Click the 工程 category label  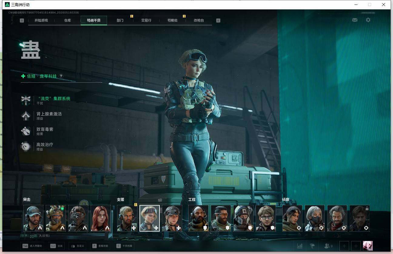[192, 200]
